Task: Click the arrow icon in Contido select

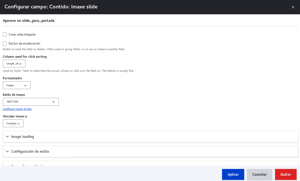Action: pyautogui.click(x=19, y=124)
